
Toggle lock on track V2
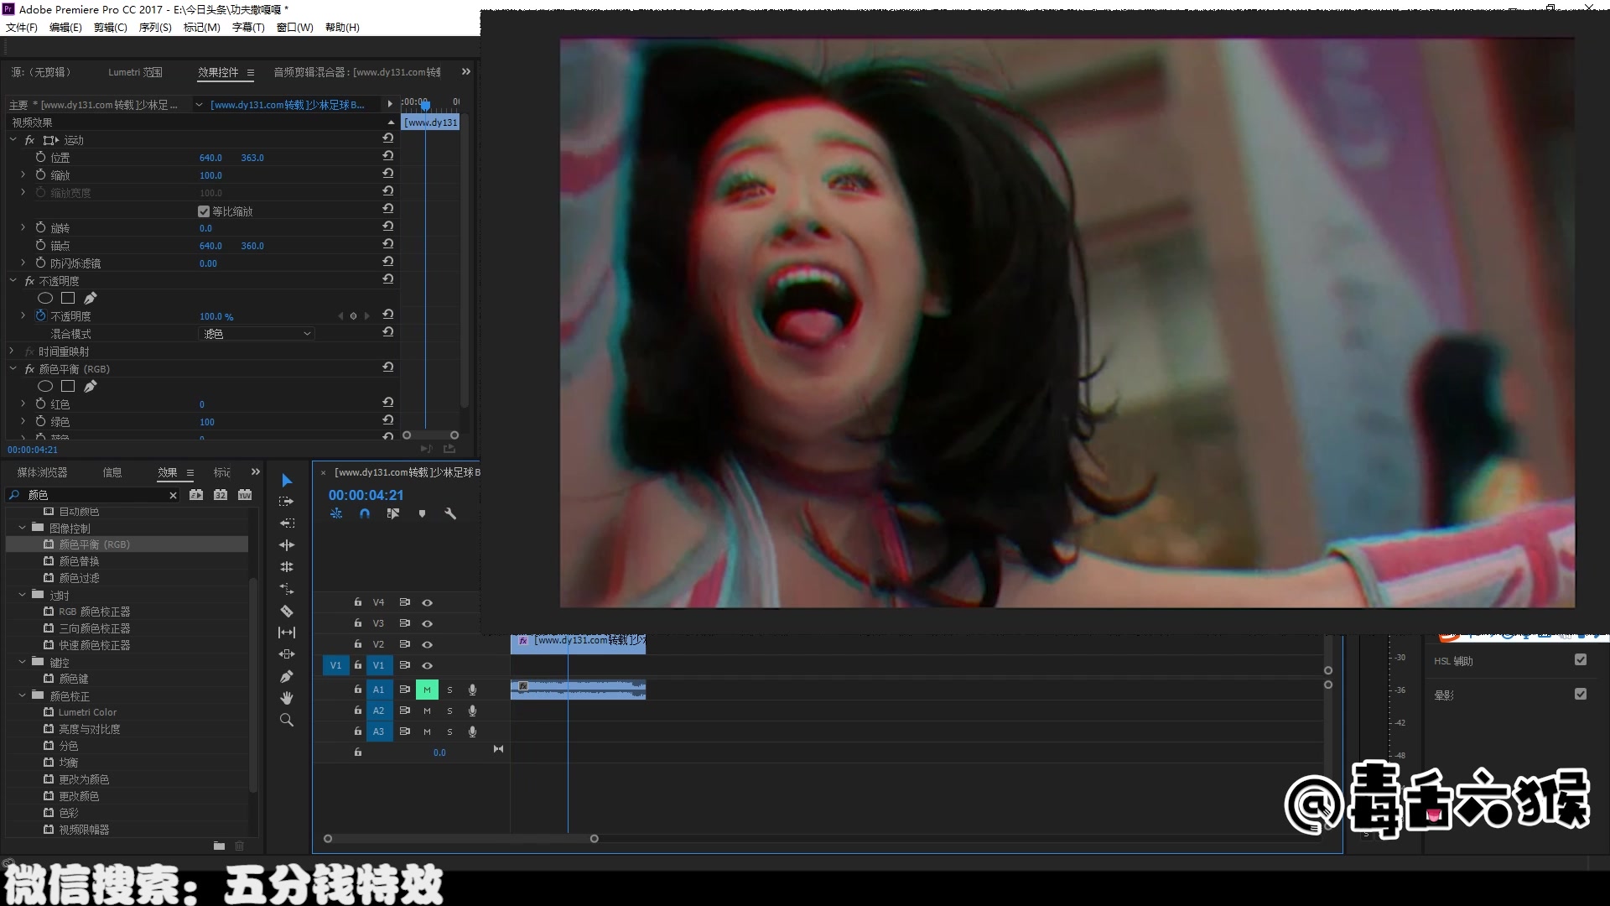358,644
